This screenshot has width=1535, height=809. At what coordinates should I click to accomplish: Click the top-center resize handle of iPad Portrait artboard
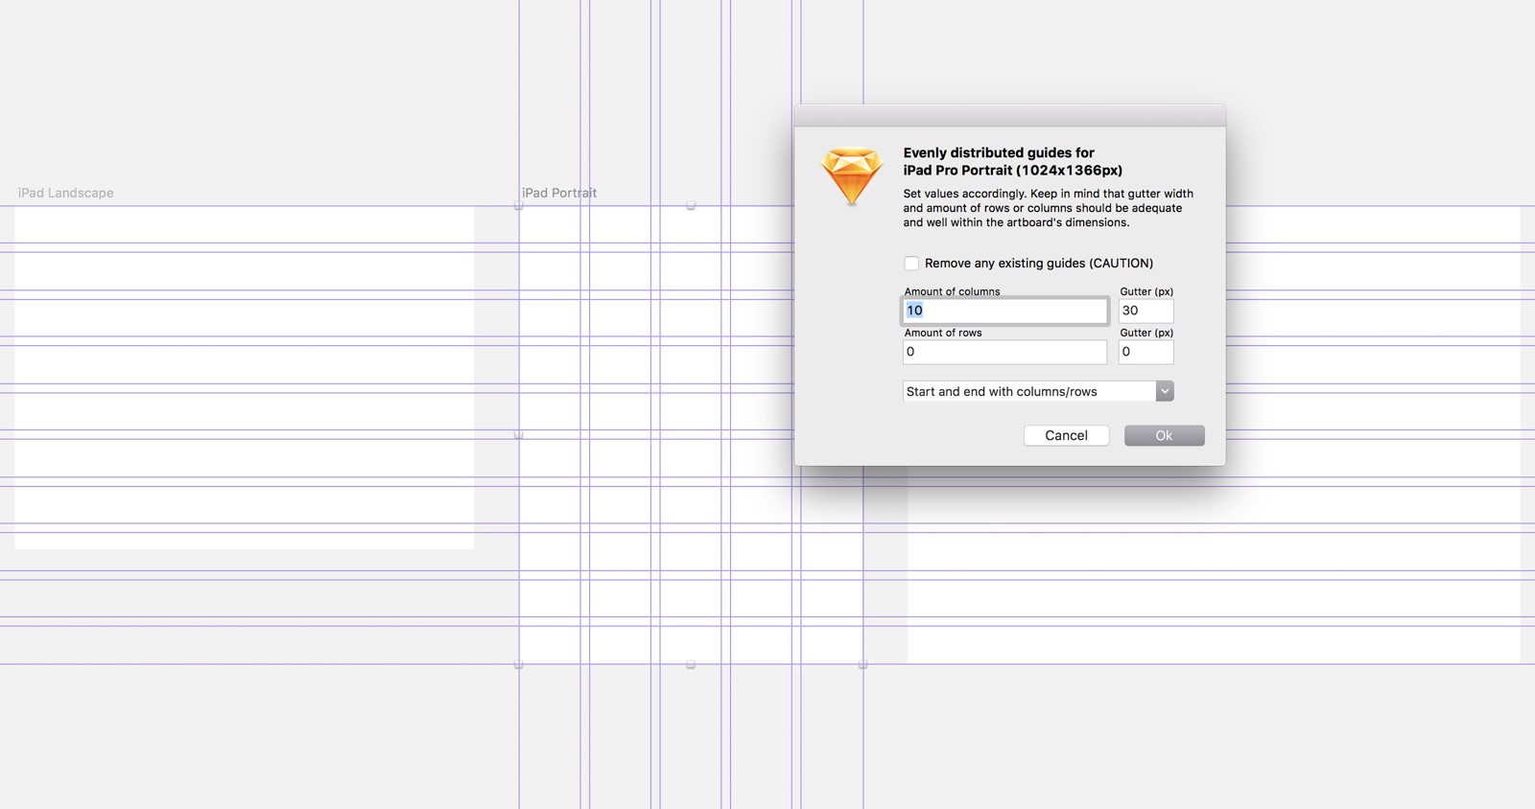tap(691, 205)
